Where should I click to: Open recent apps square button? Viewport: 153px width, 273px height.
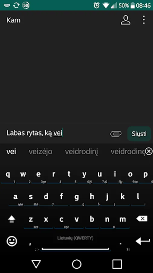(117, 264)
